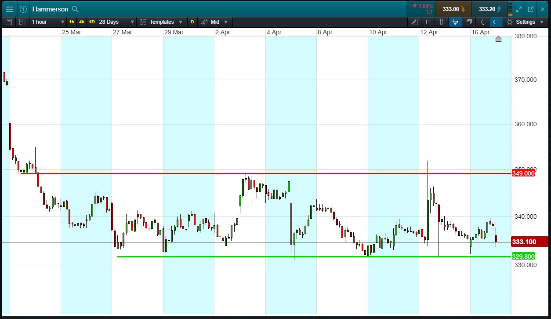
Task: Open the hamburger main menu
Action: pos(9,9)
